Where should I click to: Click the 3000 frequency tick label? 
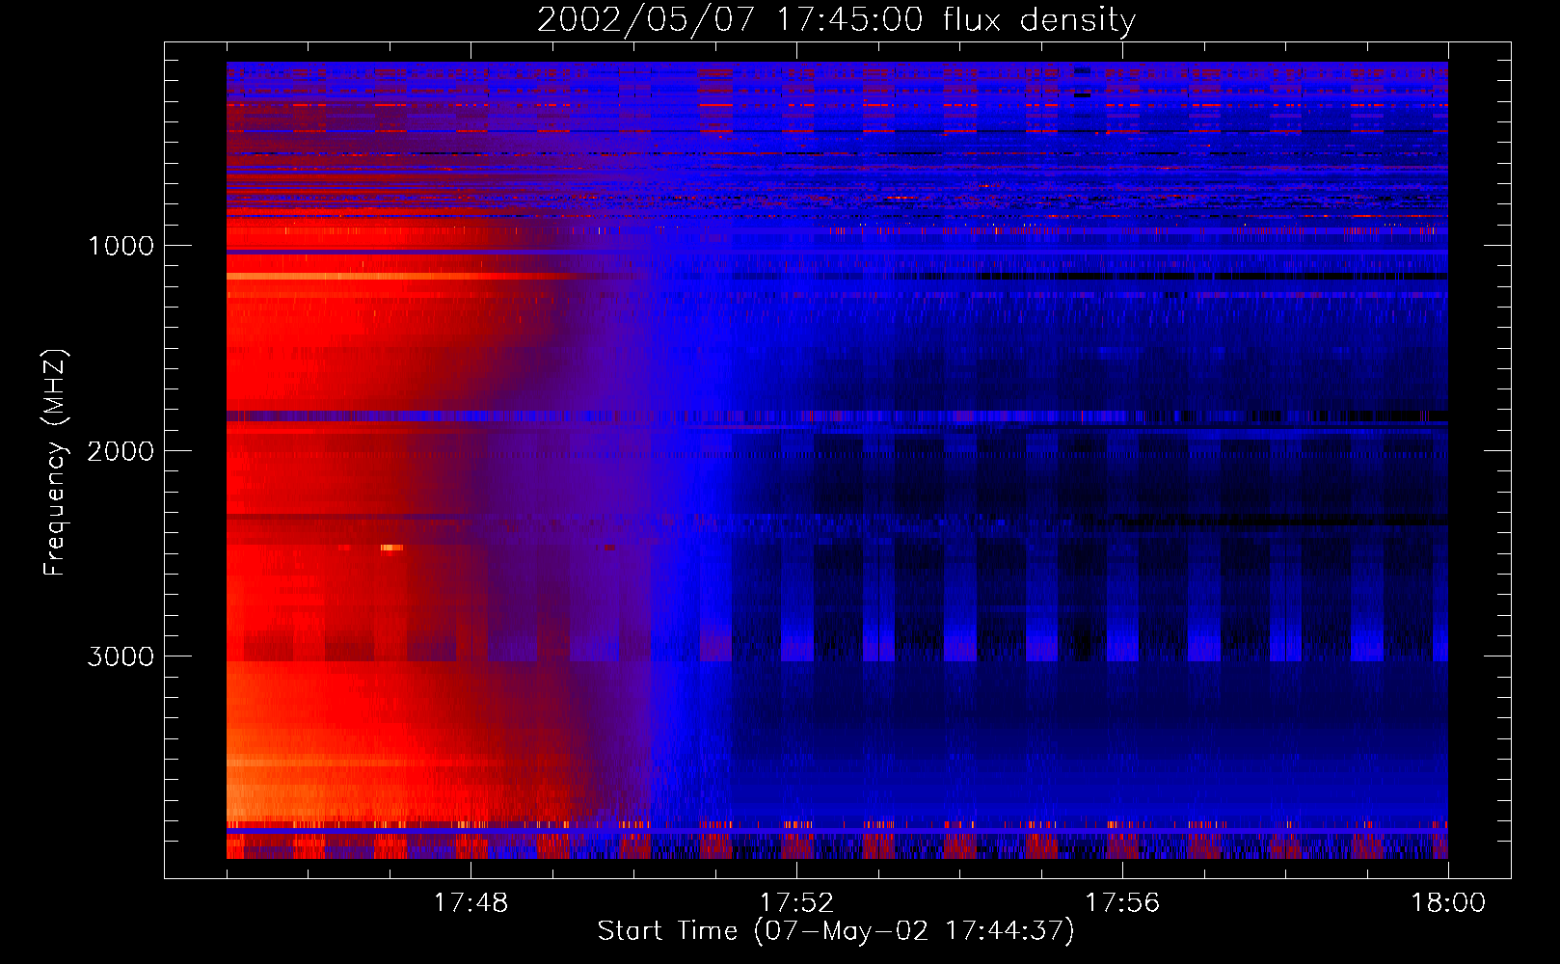point(121,656)
